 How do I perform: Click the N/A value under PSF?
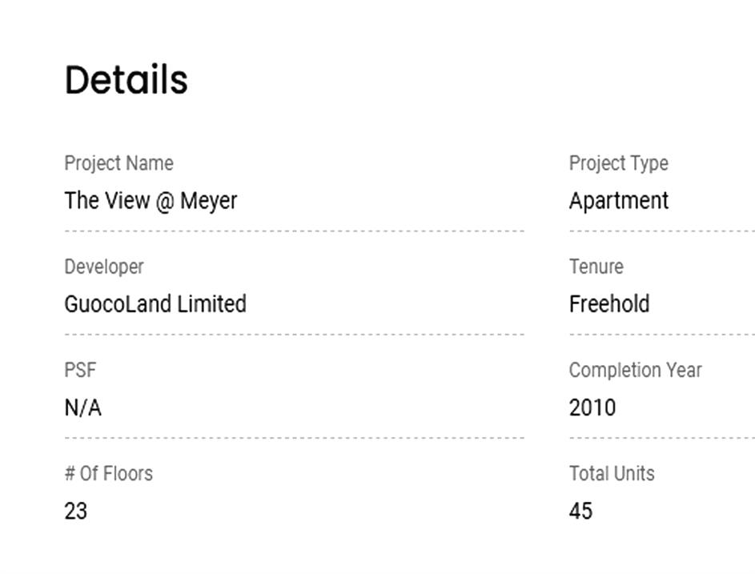coord(82,408)
